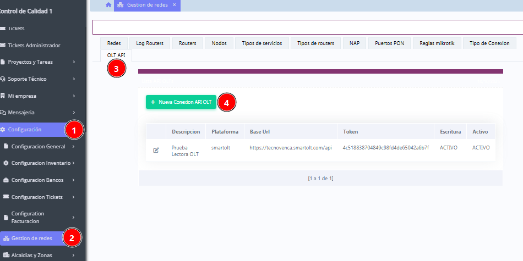This screenshot has height=261, width=523.
Task: Click the Configuración gear icon in sidebar
Action: [x=3, y=130]
